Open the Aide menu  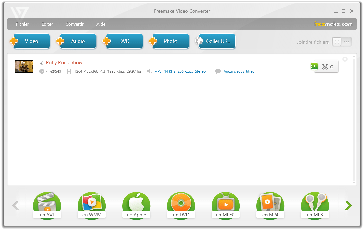tap(101, 24)
